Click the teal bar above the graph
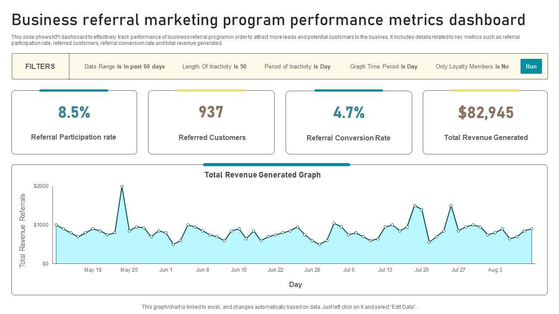The width and height of the screenshot is (559, 314). (x=276, y=164)
